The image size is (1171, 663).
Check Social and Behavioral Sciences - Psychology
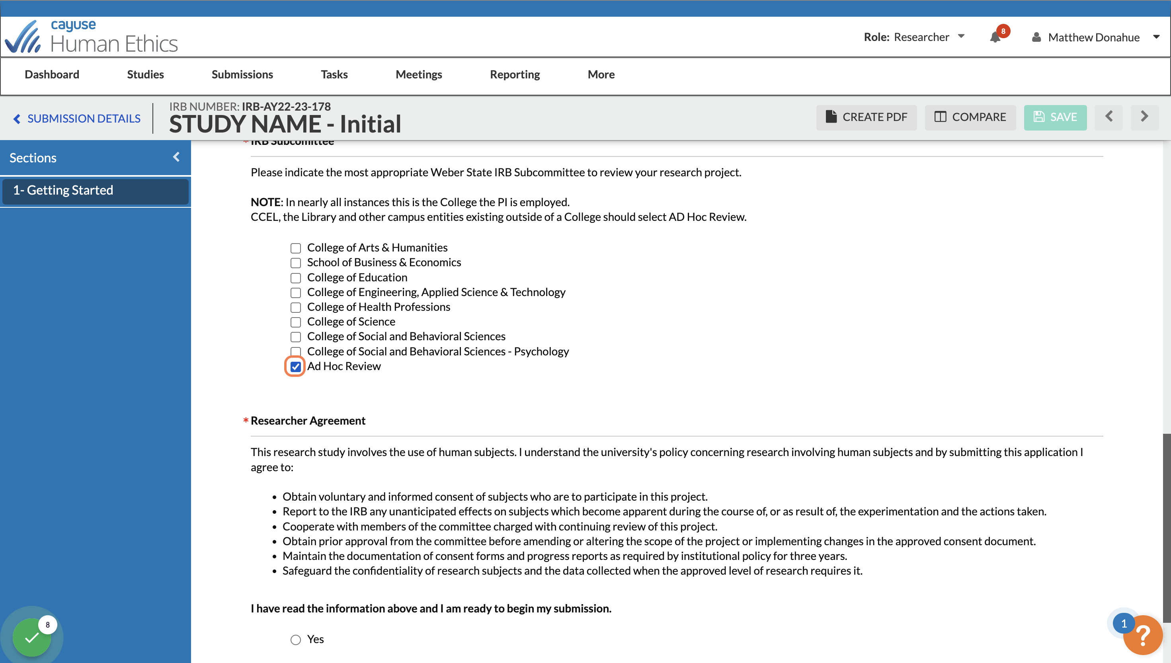pos(295,351)
